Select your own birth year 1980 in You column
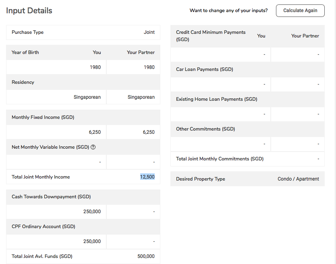 tap(95, 67)
